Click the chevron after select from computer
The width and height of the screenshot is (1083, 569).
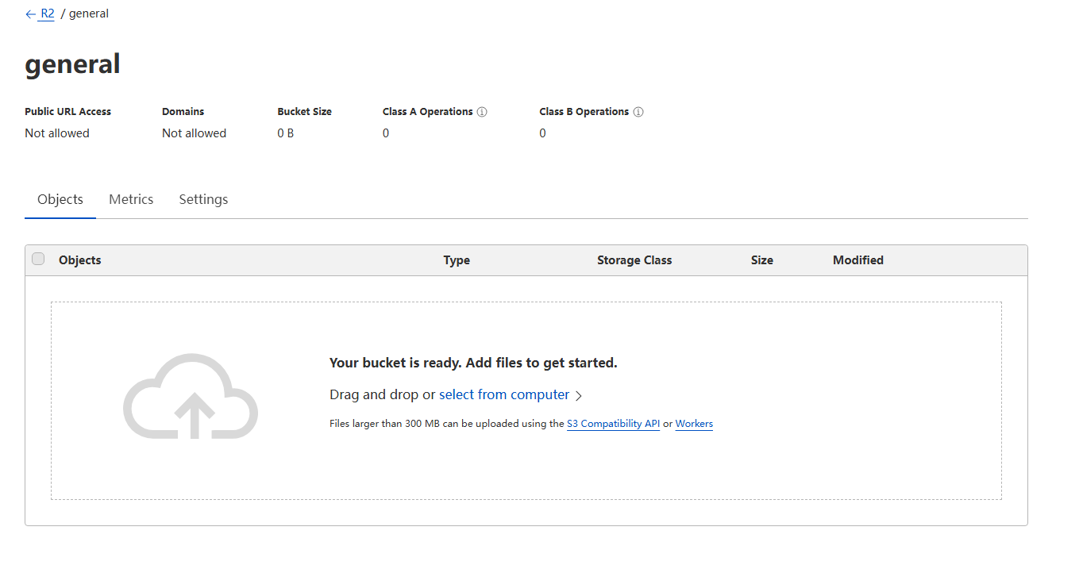coord(579,396)
